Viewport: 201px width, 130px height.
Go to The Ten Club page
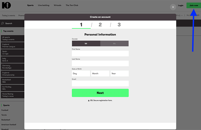(72, 5)
